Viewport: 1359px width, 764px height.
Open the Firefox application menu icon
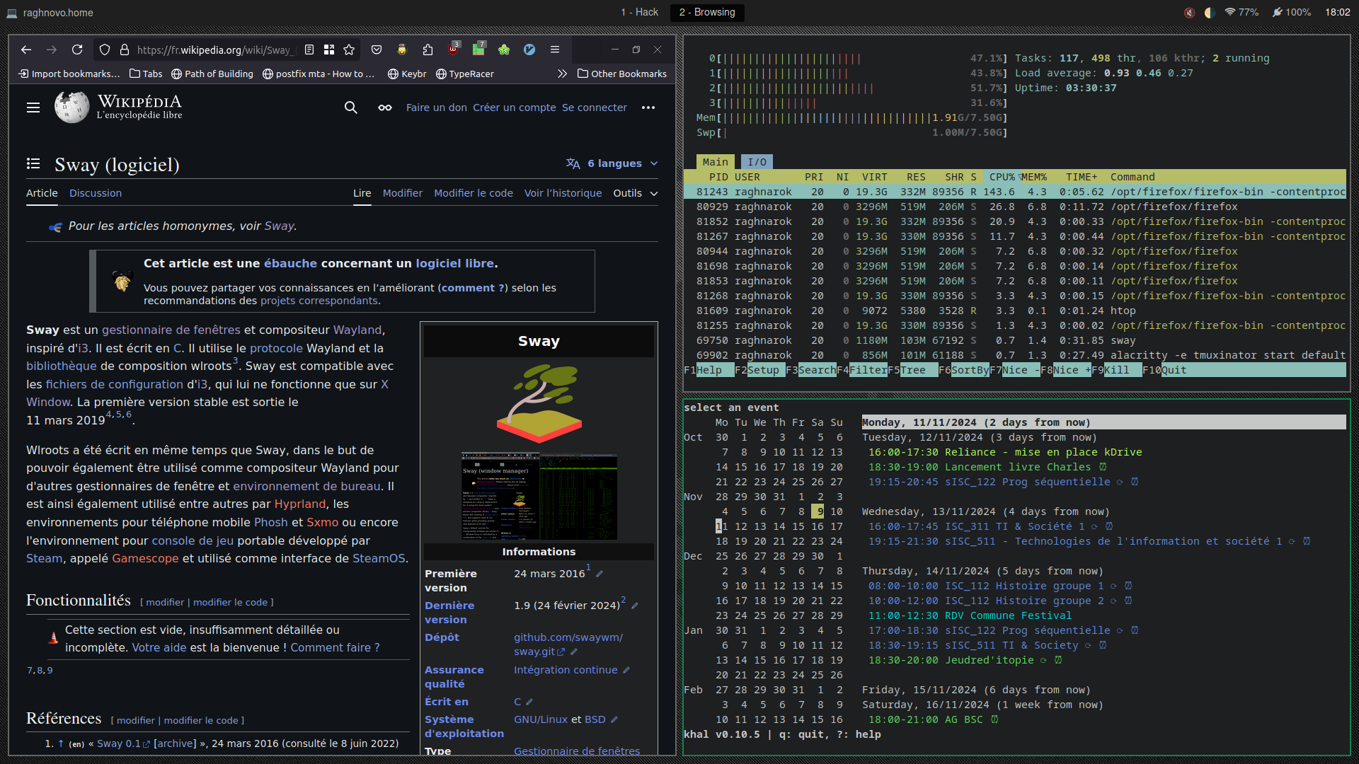555,50
